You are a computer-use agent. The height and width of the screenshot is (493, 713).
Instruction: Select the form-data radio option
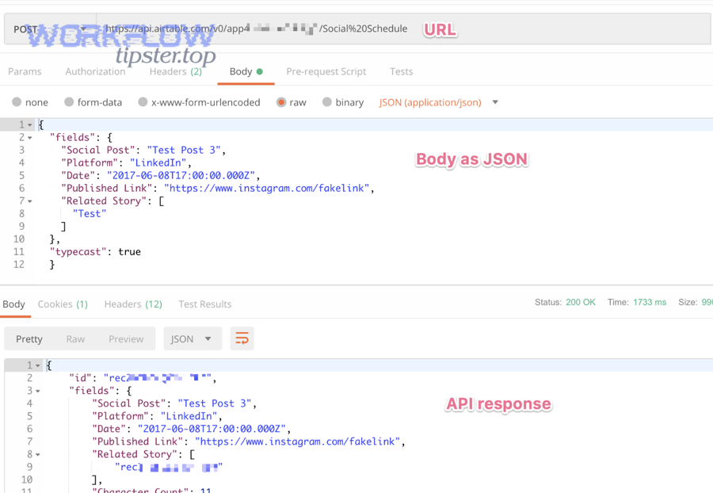[69, 102]
